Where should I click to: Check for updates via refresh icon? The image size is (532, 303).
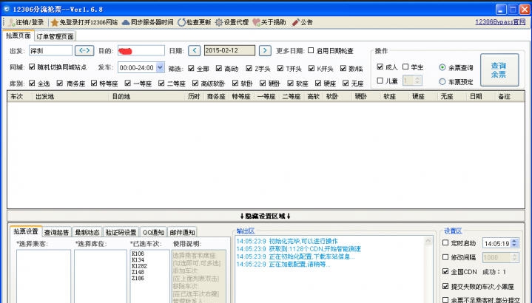coord(181,22)
